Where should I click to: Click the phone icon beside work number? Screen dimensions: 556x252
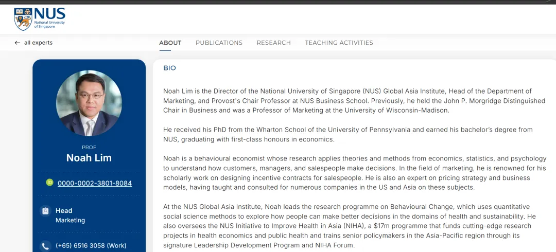coord(45,246)
